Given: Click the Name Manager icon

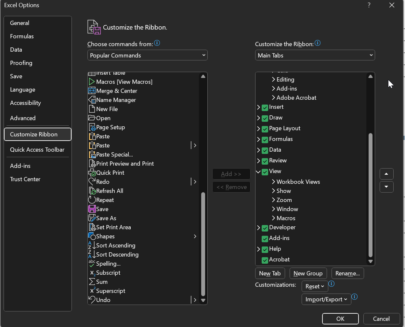Looking at the screenshot, I should tap(92, 100).
